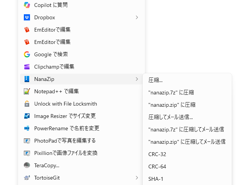Select the "TeraCopy..." entry

(81, 165)
